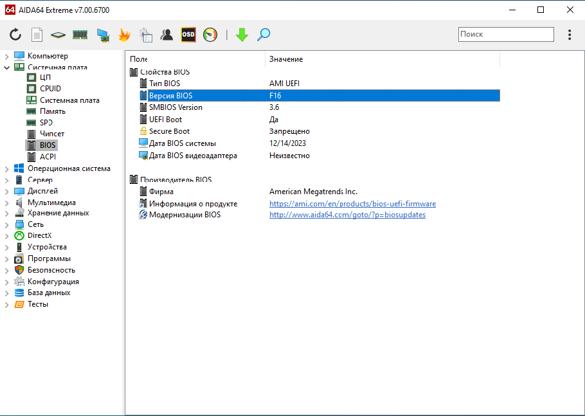
Task: Expand the Операционная система node
Action: [6, 169]
